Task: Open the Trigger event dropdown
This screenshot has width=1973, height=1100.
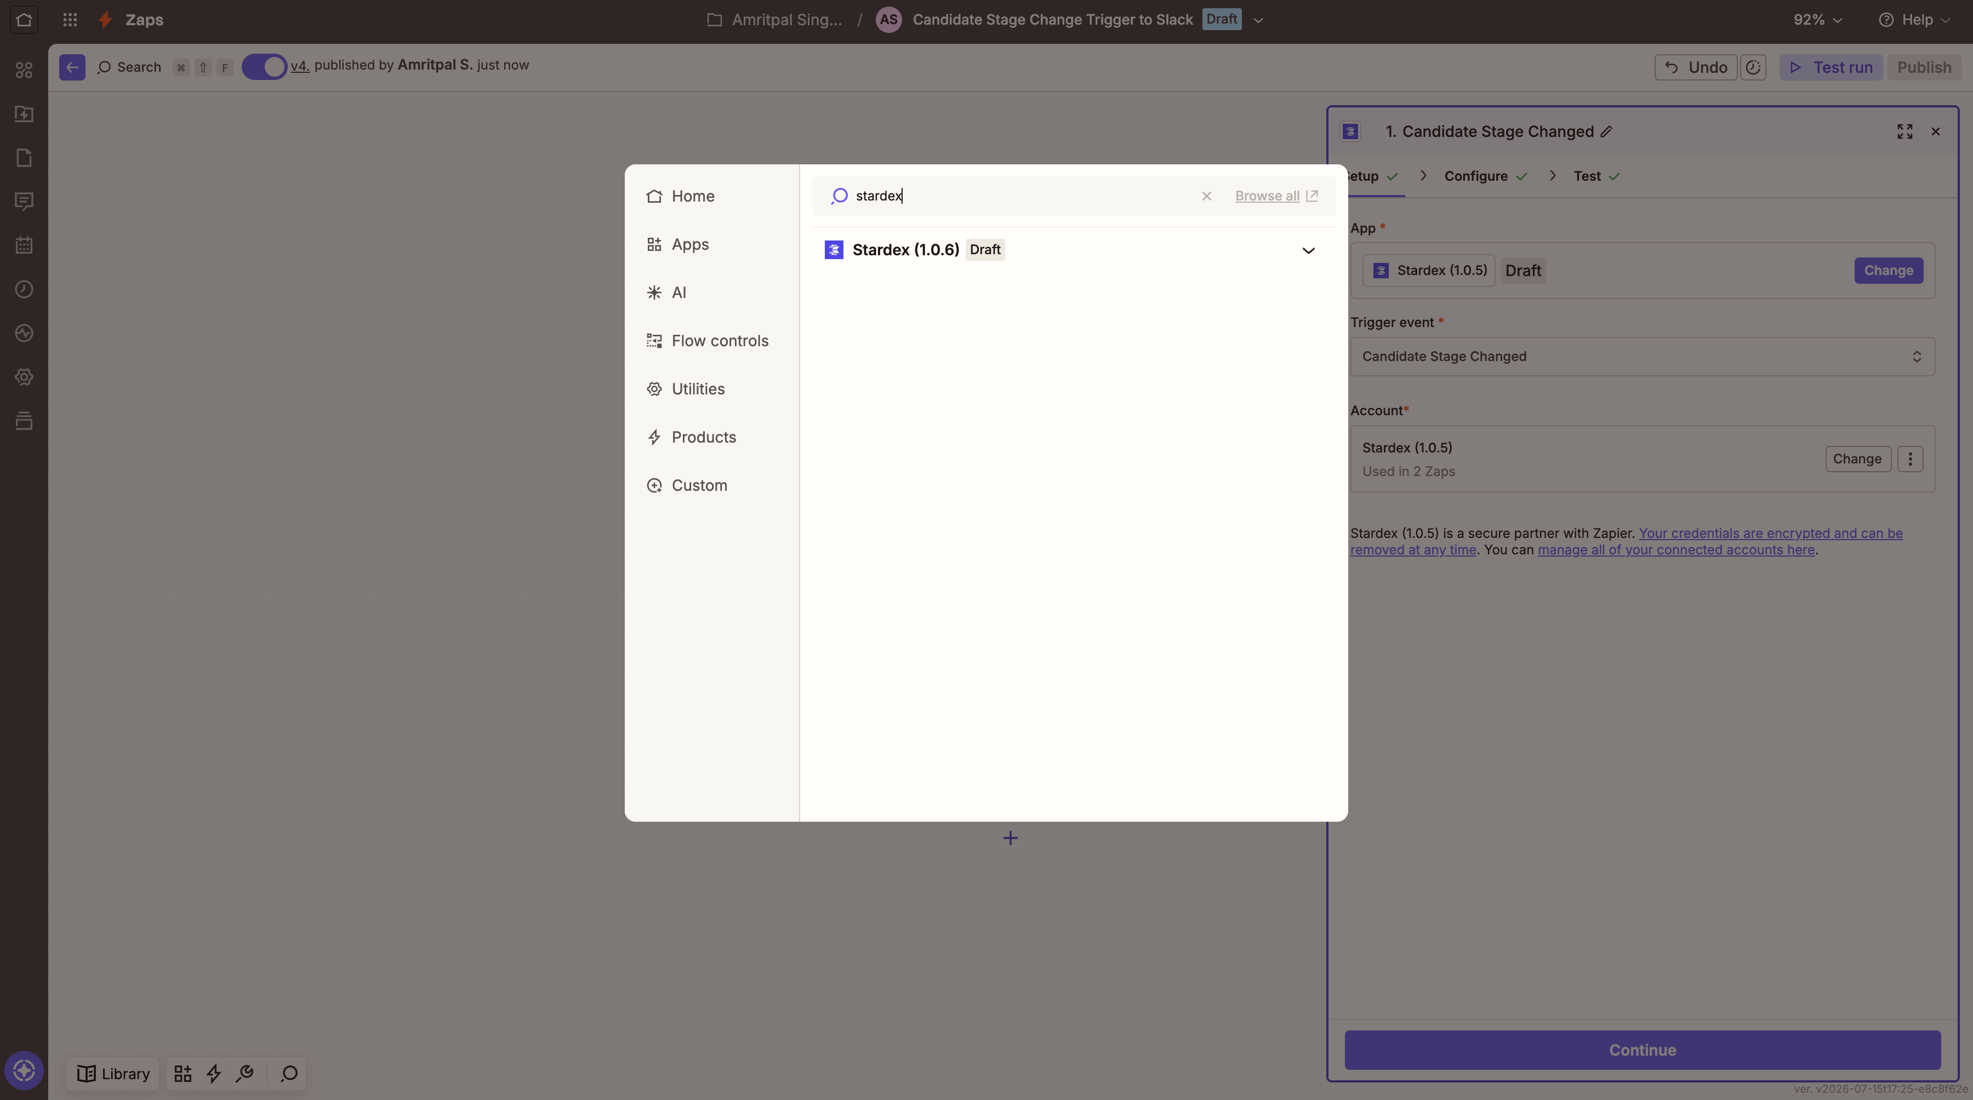Action: click(x=1642, y=357)
